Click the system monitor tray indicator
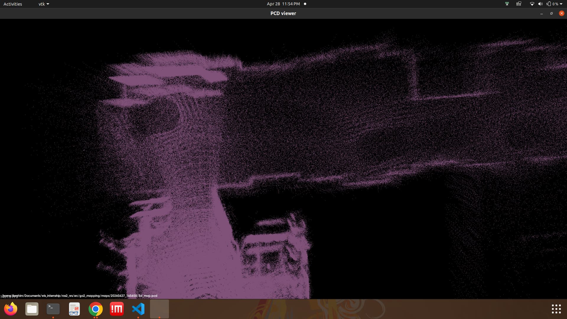 [519, 4]
